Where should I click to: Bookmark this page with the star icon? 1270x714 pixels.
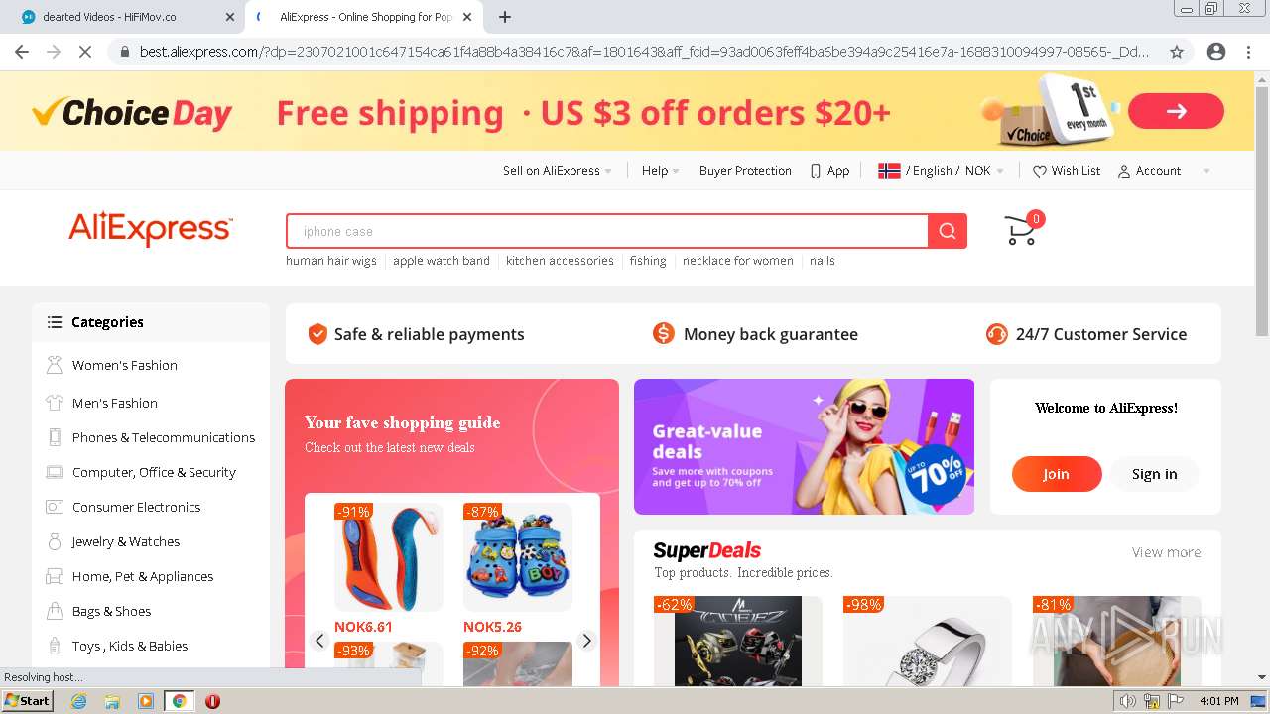(1177, 52)
